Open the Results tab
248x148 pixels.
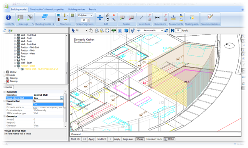point(93,9)
